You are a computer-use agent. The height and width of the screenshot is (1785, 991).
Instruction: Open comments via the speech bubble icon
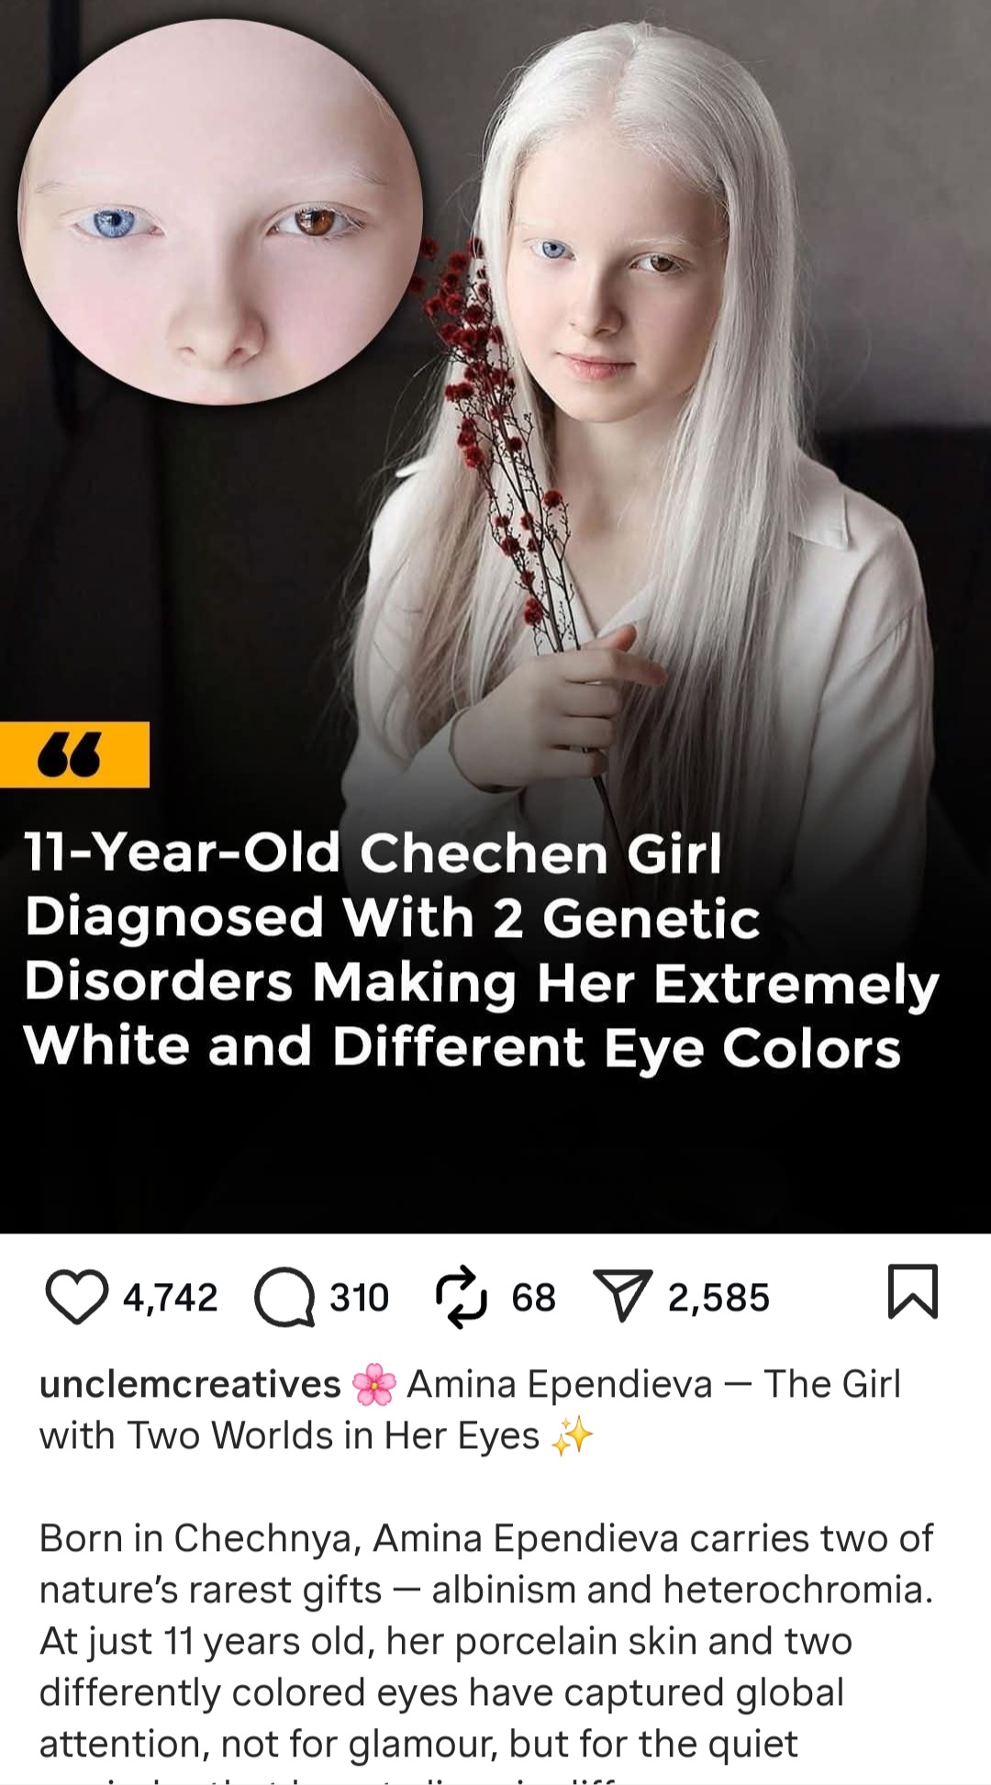click(284, 1297)
